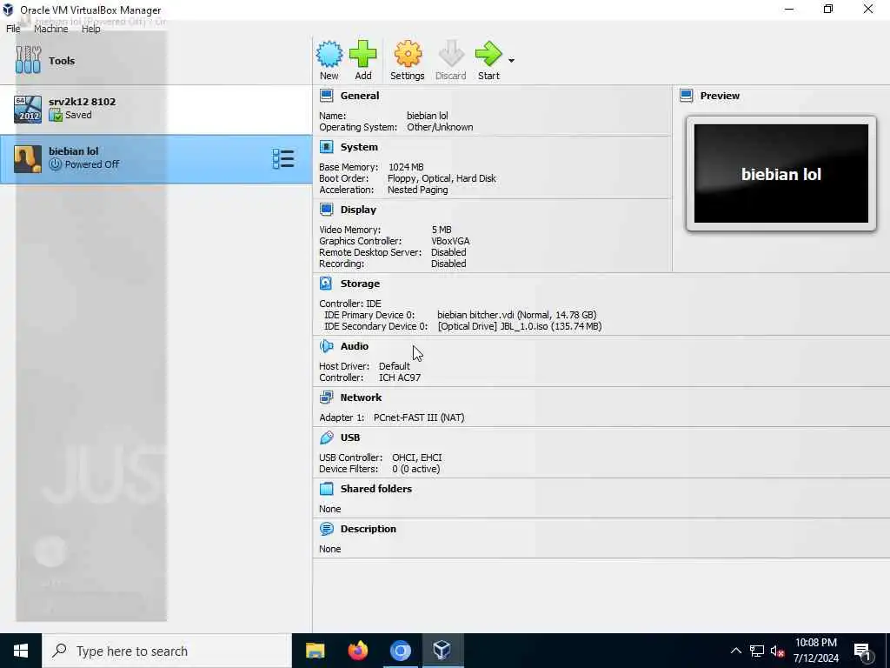Click the VirtualBox taskbar icon
The image size is (890, 668).
[442, 651]
